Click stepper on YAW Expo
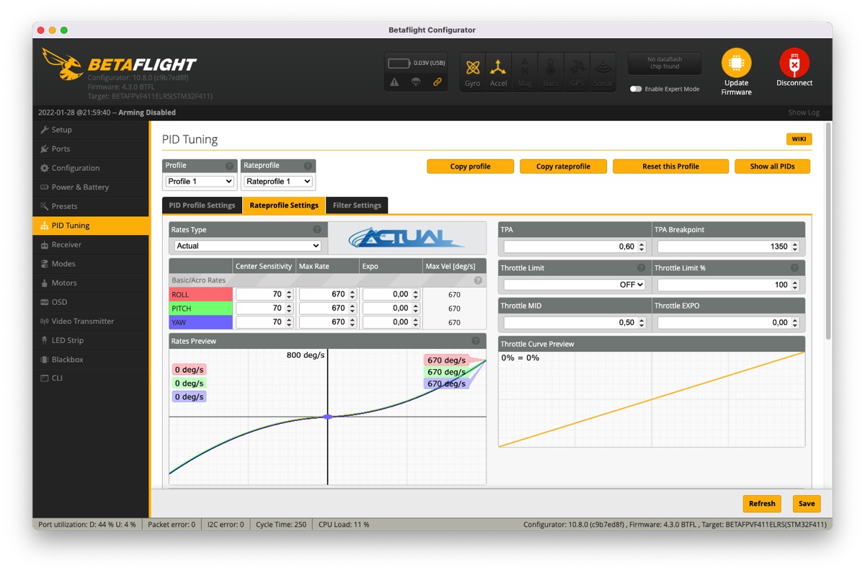The image size is (865, 573). click(x=416, y=322)
